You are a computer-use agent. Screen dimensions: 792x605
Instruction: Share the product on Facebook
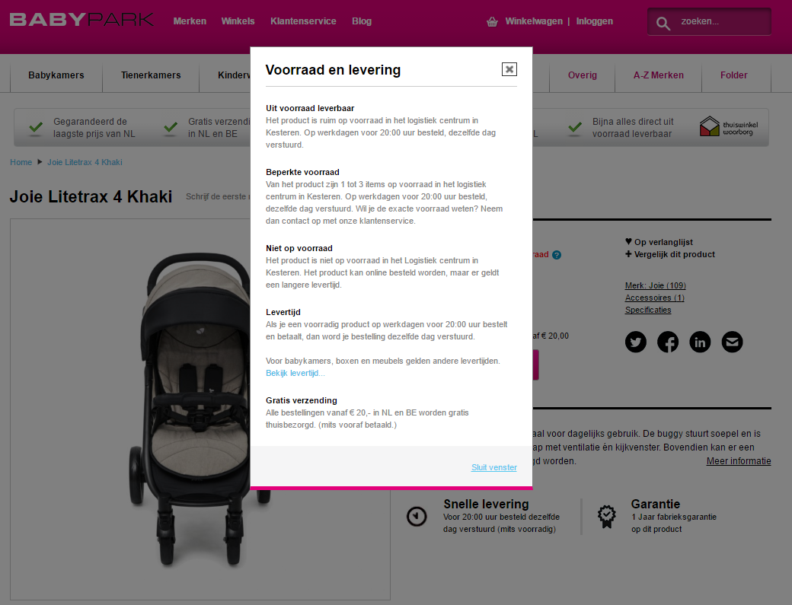pos(668,342)
